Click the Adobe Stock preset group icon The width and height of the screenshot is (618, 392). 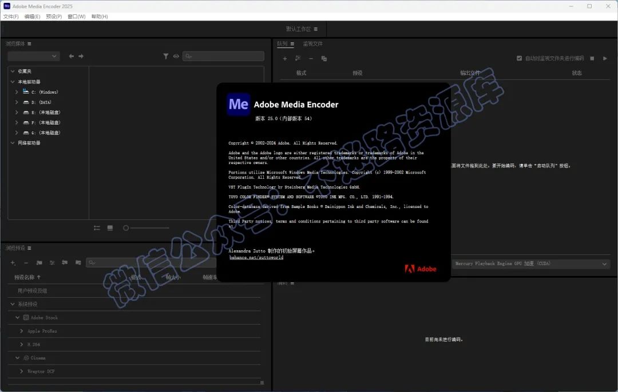(x=26, y=317)
